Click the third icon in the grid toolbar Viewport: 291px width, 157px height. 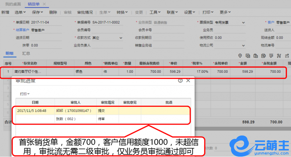click(x=256, y=55)
